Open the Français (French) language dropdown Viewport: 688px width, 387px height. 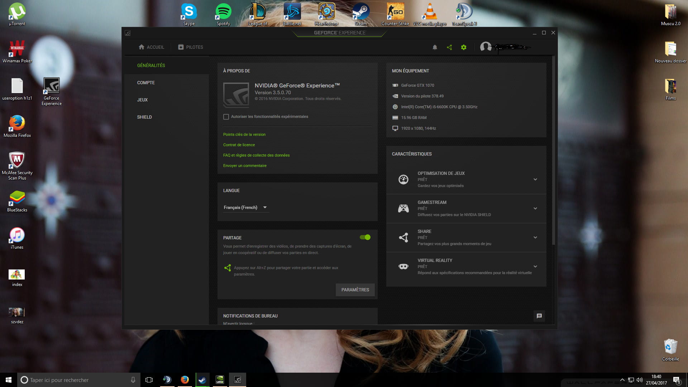pyautogui.click(x=246, y=207)
